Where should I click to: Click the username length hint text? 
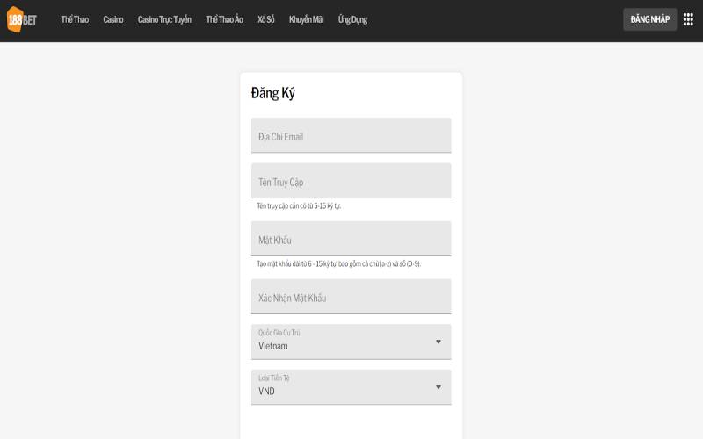click(x=299, y=205)
